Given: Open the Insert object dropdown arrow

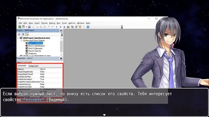Looking at the screenshot, I should pos(26,27).
